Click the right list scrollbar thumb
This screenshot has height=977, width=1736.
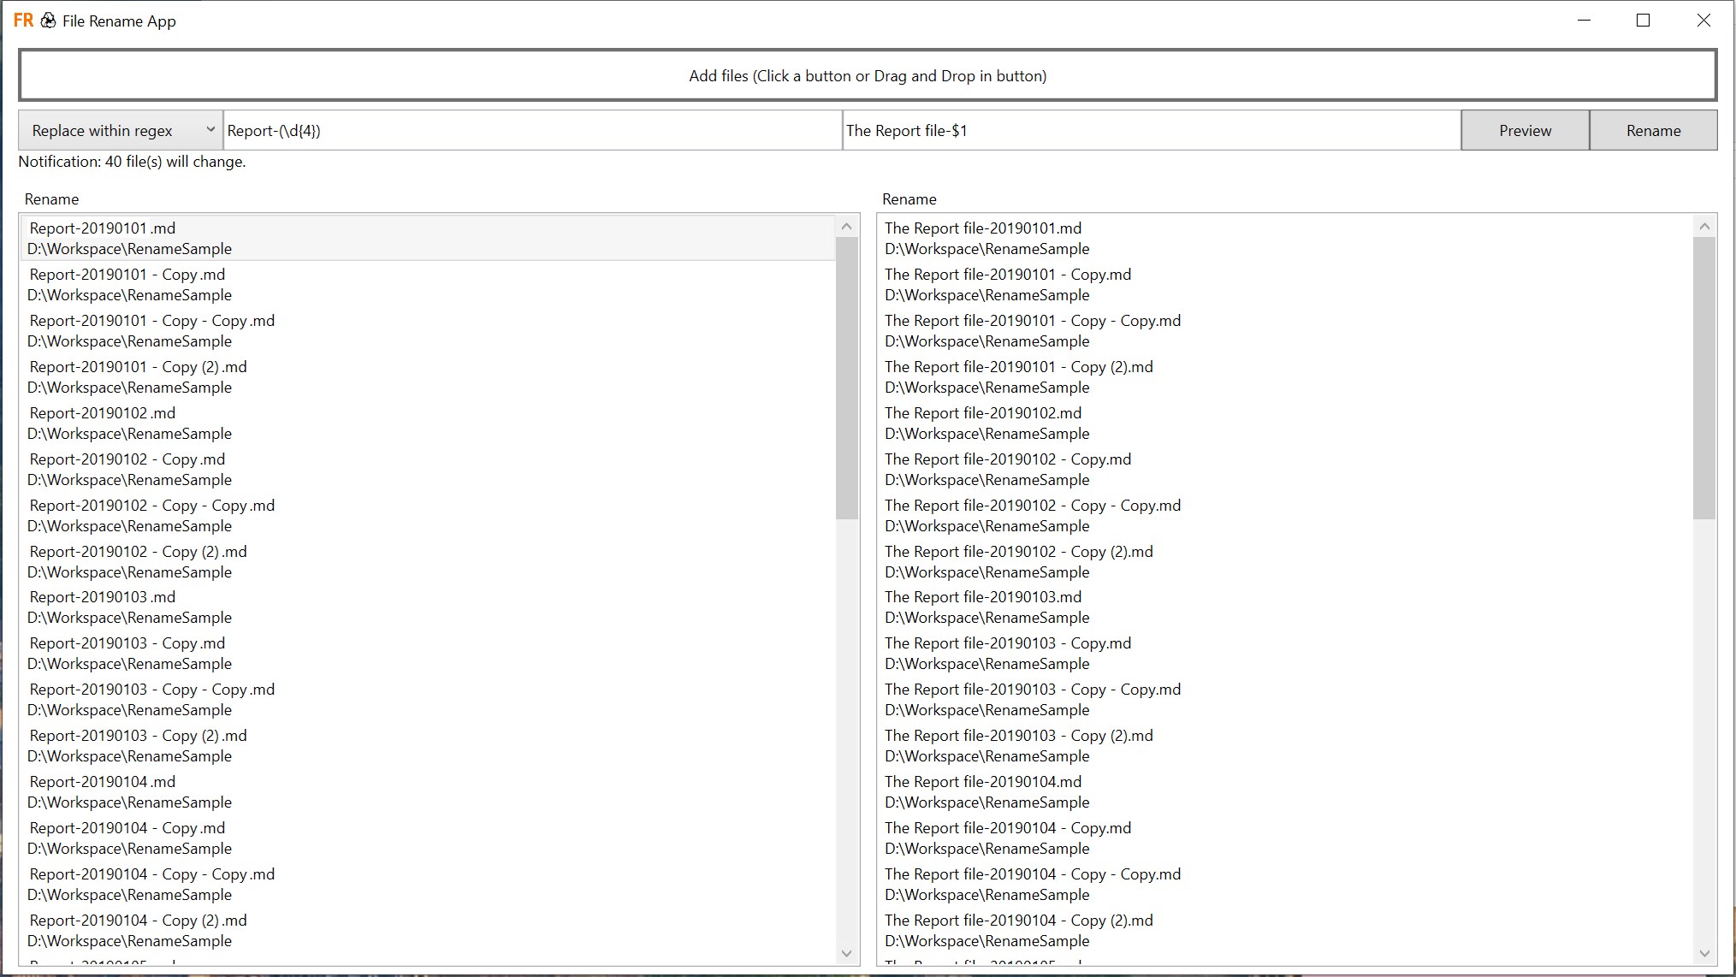click(1703, 377)
